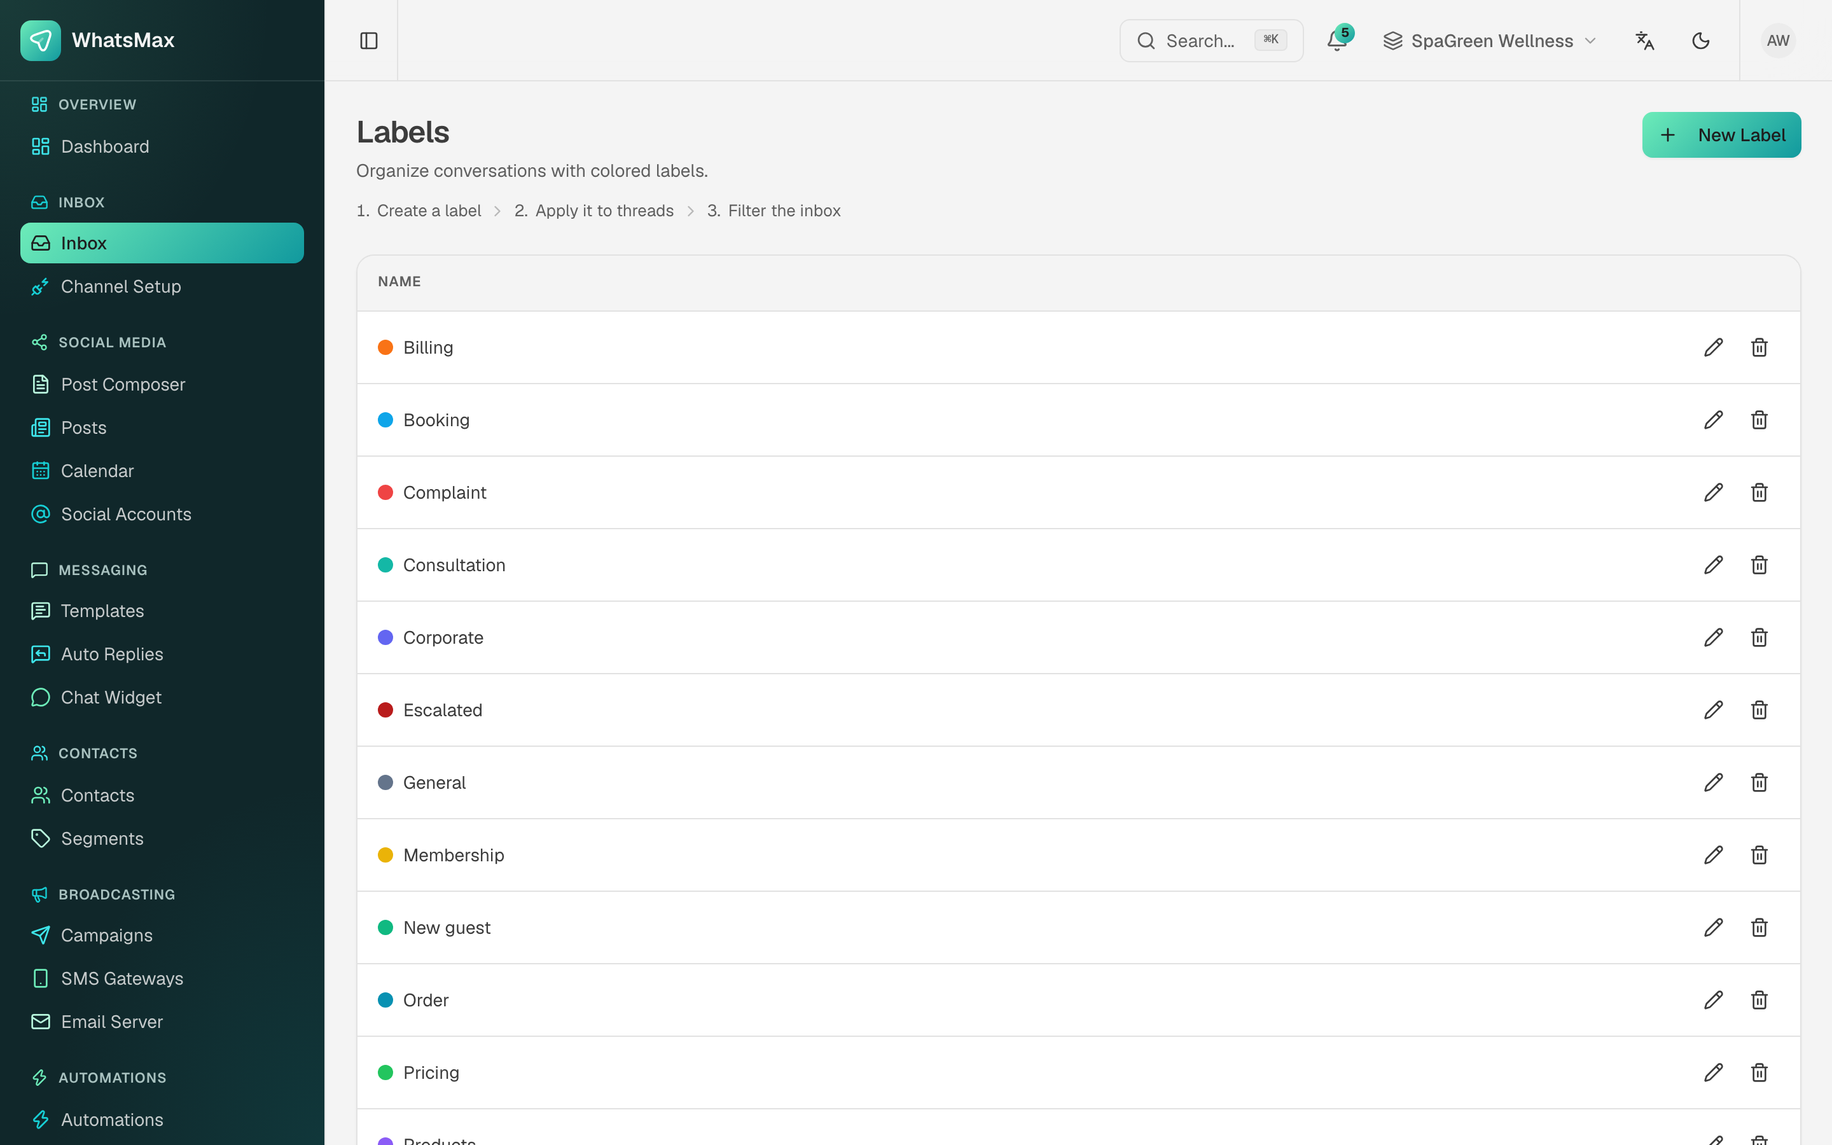Open the Automations page
The height and width of the screenshot is (1145, 1832).
click(x=162, y=1120)
